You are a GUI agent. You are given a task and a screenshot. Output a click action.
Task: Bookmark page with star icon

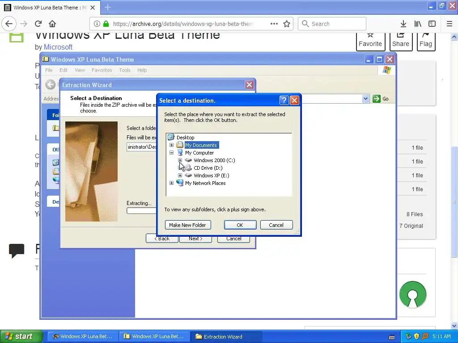tap(287, 24)
